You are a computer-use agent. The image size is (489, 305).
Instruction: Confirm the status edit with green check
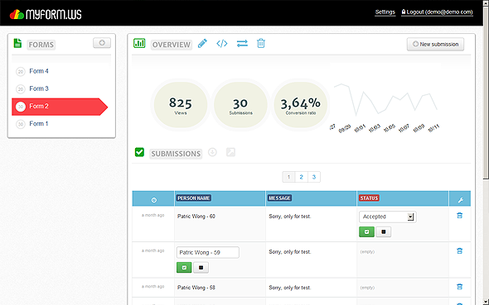[x=366, y=231]
